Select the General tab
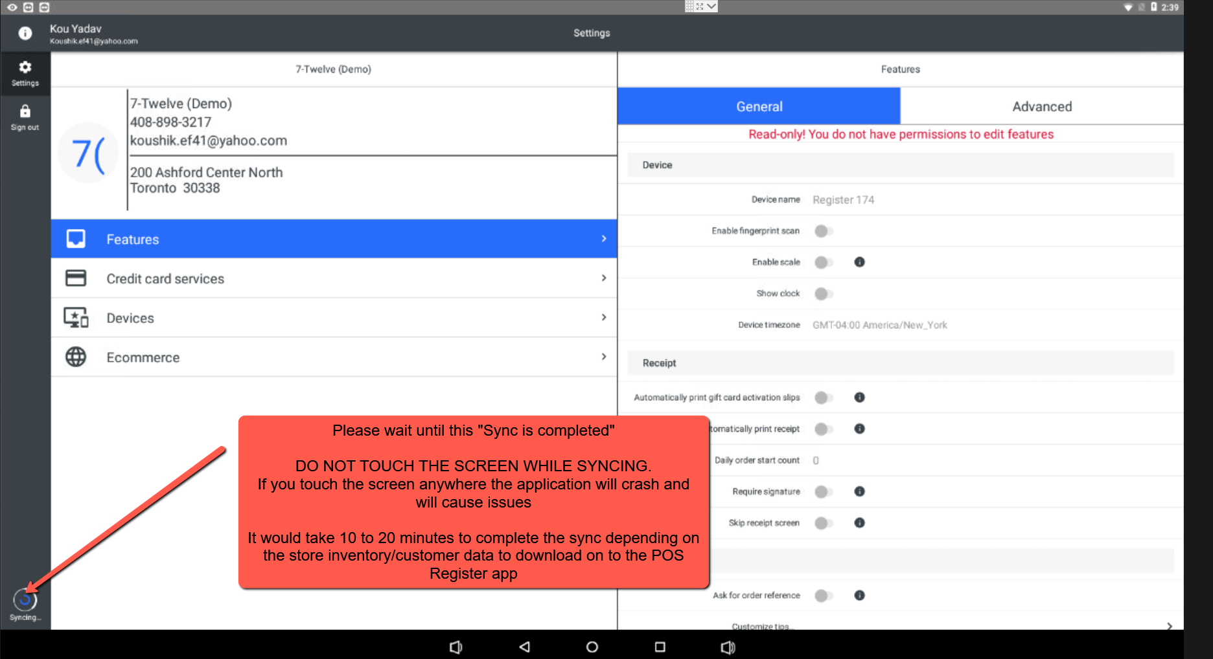 759,106
